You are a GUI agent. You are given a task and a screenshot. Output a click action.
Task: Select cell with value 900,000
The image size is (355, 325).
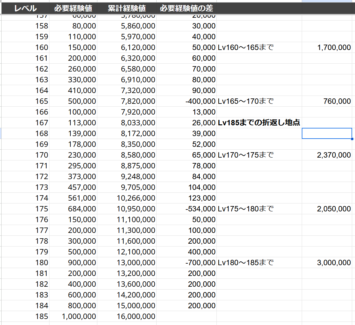pos(73,263)
